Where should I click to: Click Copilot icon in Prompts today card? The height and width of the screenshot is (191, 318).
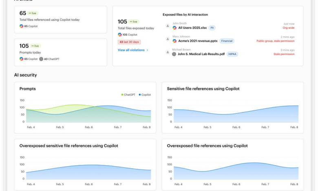click(21, 59)
